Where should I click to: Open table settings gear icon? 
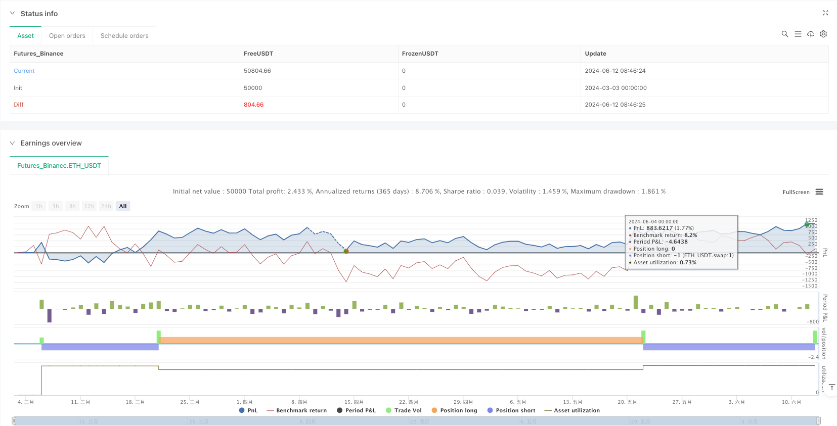point(823,34)
